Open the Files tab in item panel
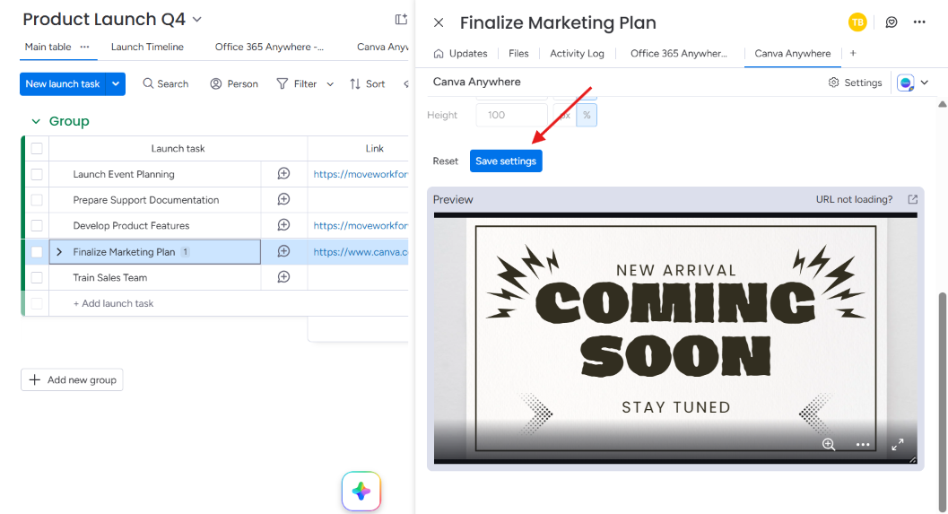Viewport: 948px width, 514px height. coord(518,53)
